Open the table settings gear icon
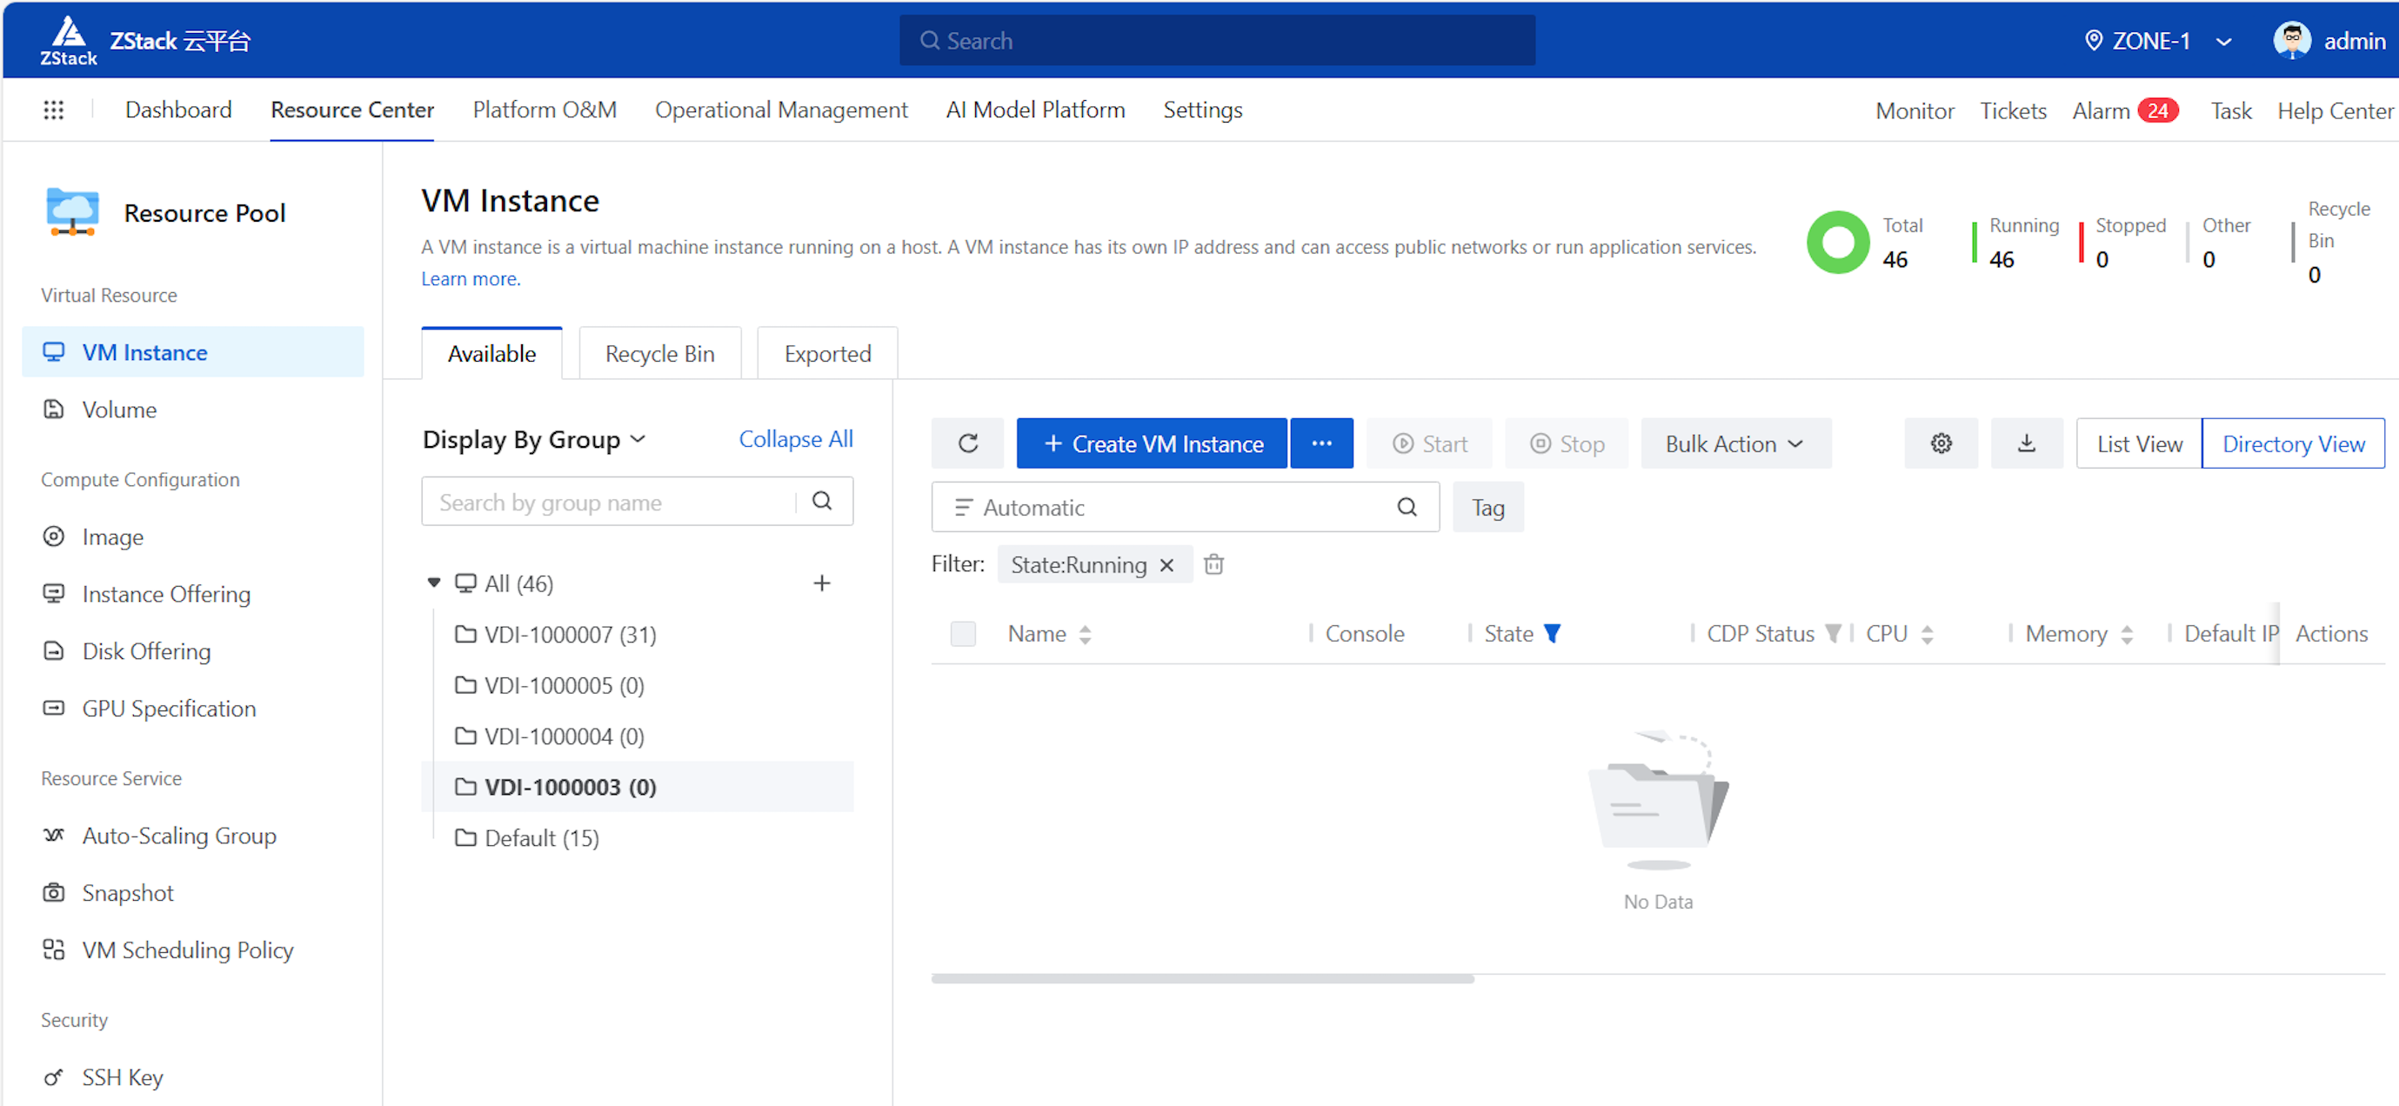The width and height of the screenshot is (2399, 1106). 1941,443
